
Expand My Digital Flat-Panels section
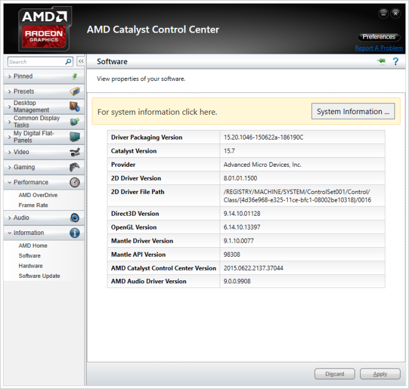(10, 137)
